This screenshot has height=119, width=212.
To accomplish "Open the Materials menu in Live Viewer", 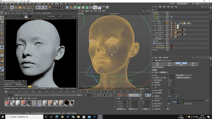I will (x=25, y=13).
